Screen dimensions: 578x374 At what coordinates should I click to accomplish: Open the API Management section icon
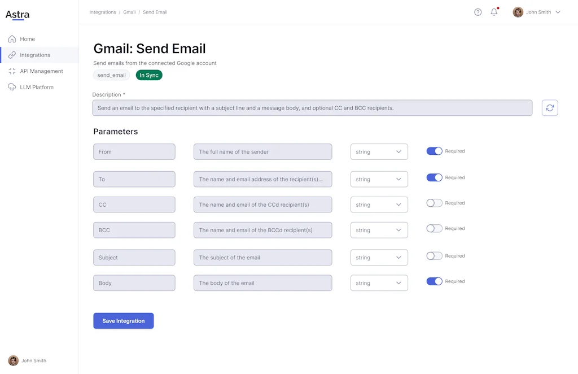click(x=11, y=71)
